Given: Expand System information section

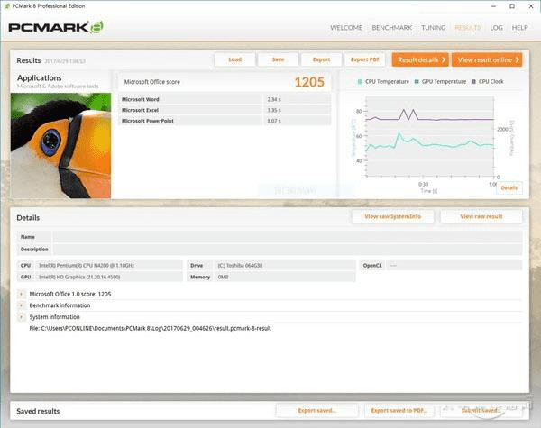Looking at the screenshot, I should [22, 317].
